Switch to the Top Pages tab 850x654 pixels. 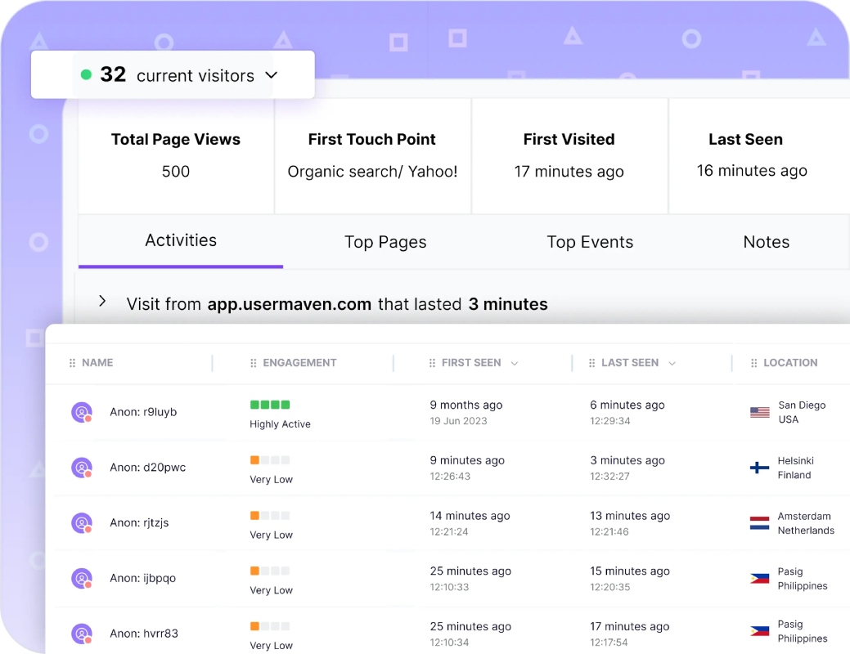pos(385,242)
